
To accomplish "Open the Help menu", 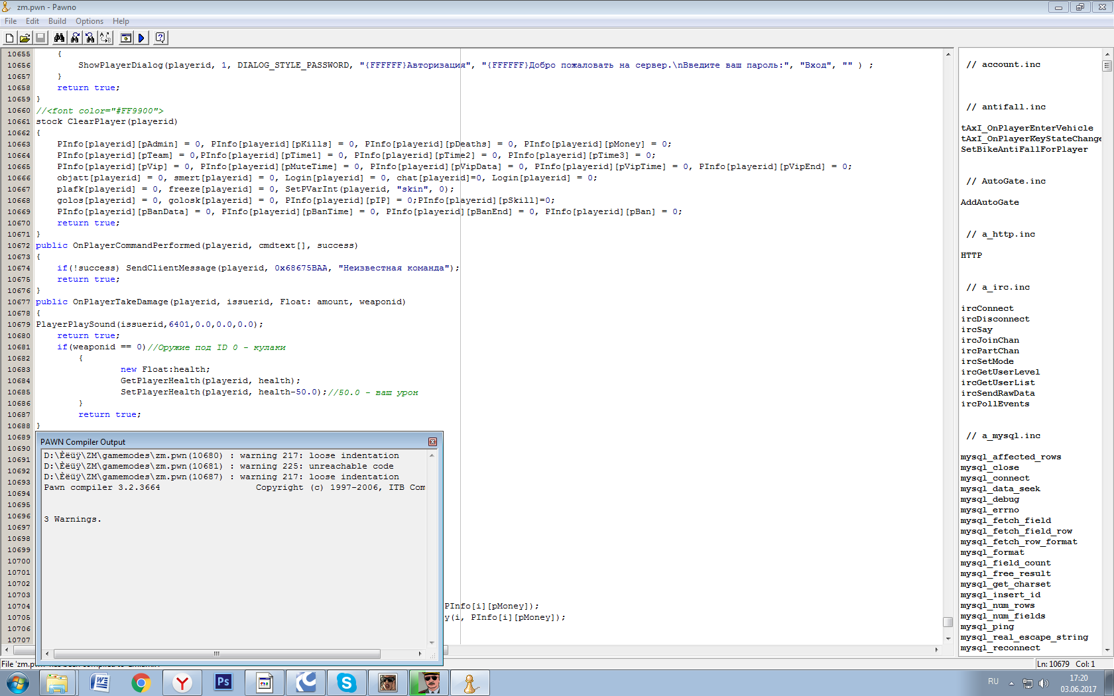I will (x=121, y=21).
